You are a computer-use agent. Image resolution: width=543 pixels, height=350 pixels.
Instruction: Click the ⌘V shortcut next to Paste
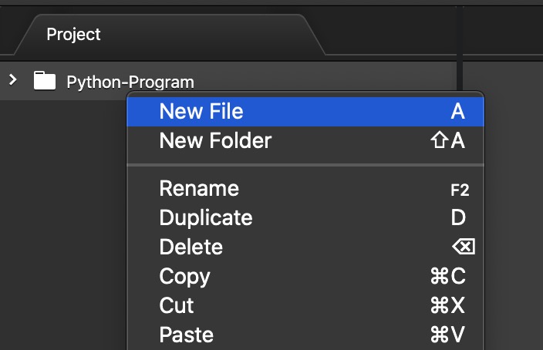447,335
